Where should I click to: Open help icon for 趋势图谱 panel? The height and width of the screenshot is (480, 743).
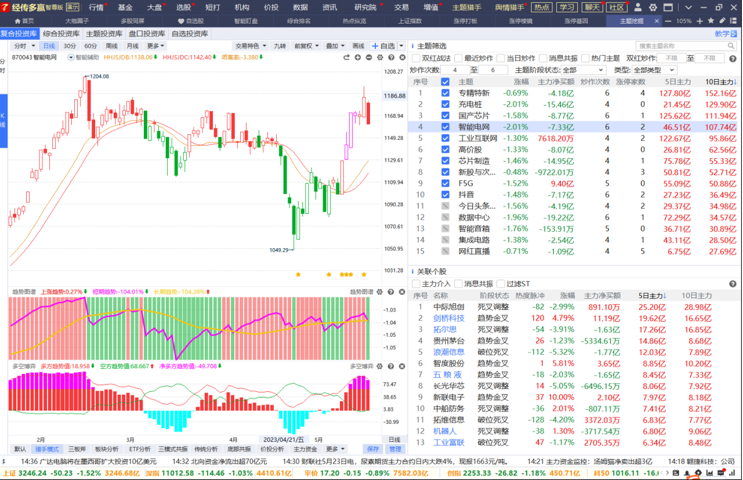pyautogui.click(x=391, y=291)
